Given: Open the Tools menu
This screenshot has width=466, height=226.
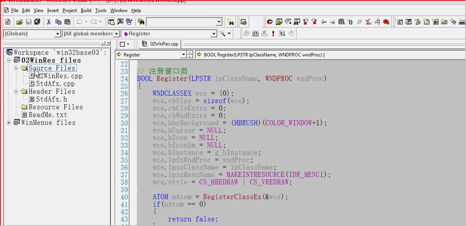Looking at the screenshot, I should coord(101,11).
